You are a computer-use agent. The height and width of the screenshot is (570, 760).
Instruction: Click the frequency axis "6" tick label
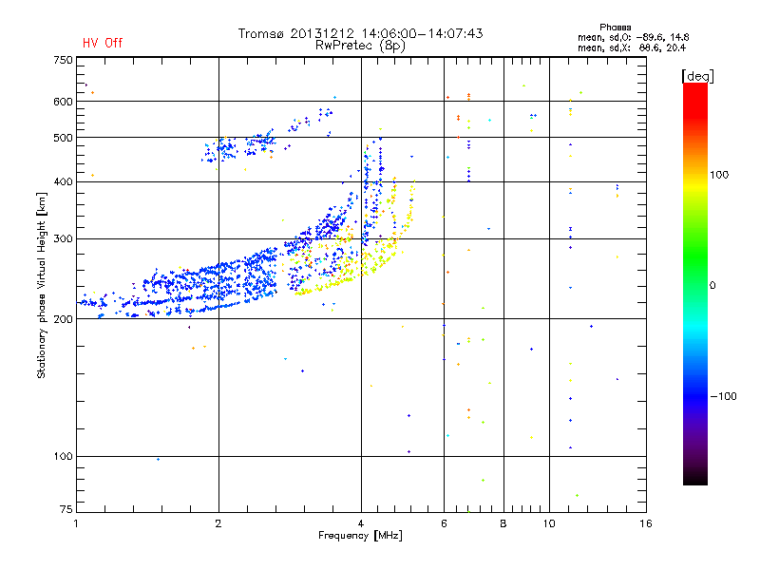[444, 523]
